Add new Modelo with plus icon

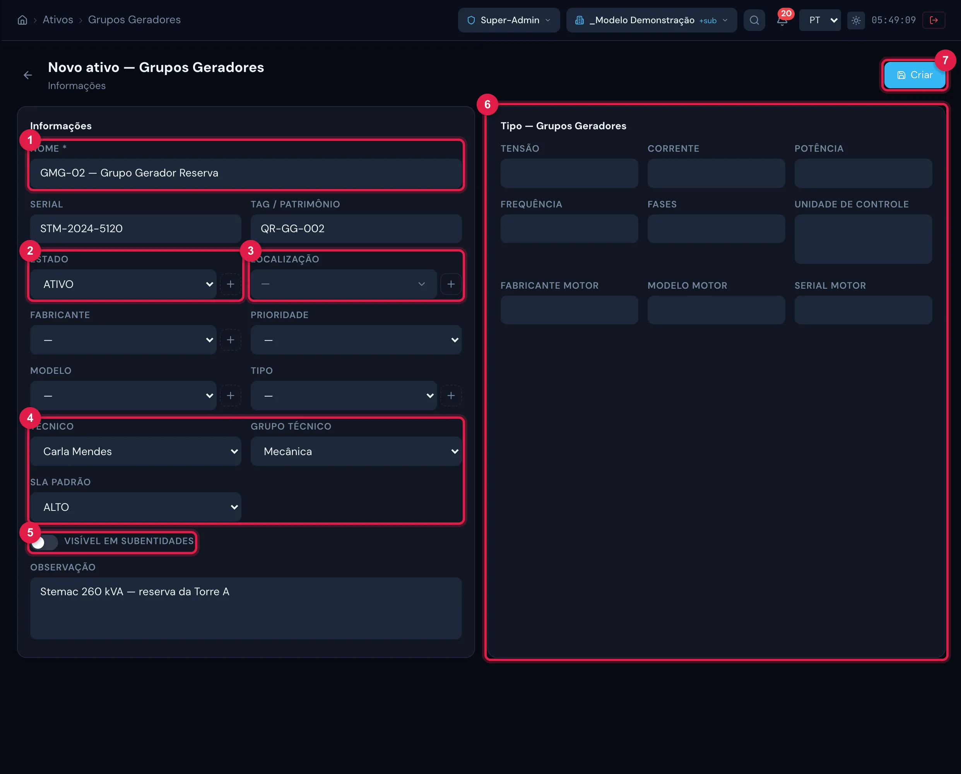[x=231, y=396]
